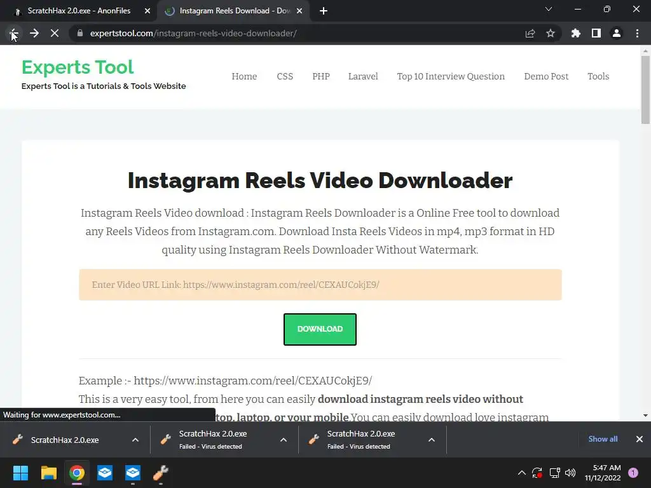The image size is (651, 488).
Task: Click the second ScratchHax download's wrench icon
Action: click(x=166, y=439)
